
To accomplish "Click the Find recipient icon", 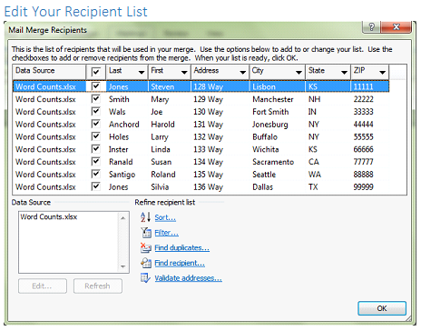I will point(146,263).
